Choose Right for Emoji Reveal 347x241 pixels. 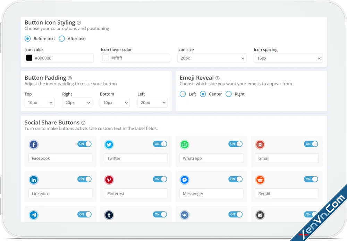pos(229,94)
